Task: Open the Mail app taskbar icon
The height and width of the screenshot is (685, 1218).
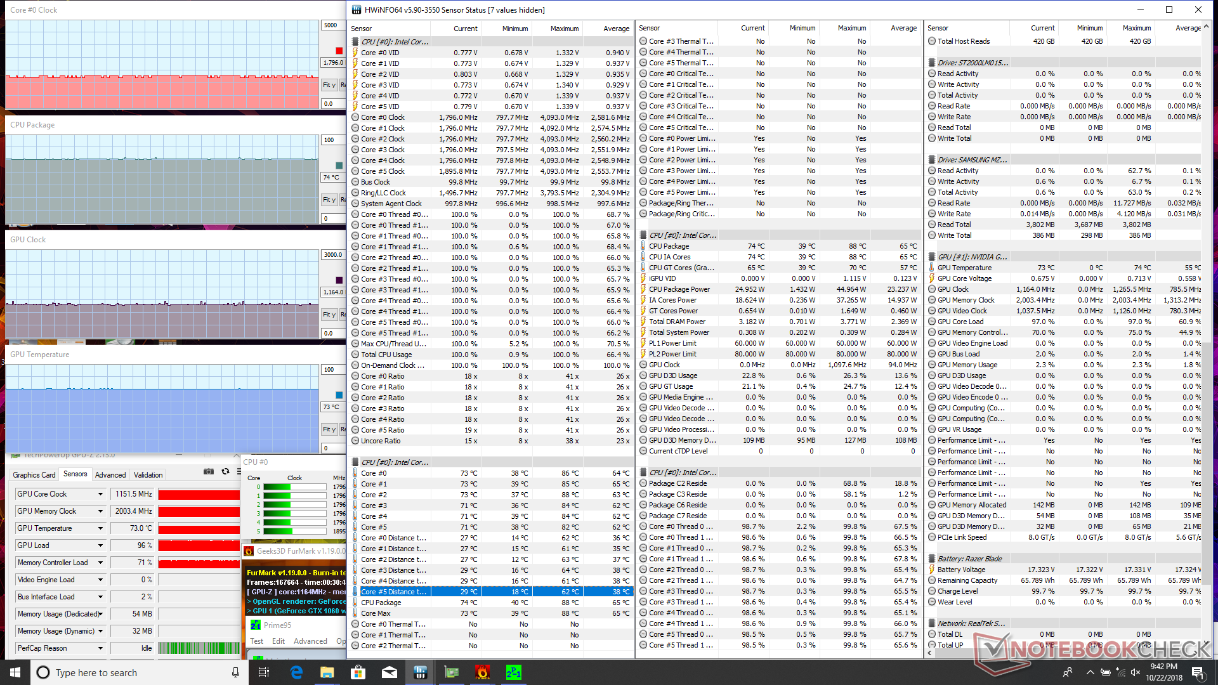Action: point(390,672)
